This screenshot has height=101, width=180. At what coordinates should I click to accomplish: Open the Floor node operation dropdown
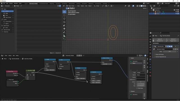64,64
